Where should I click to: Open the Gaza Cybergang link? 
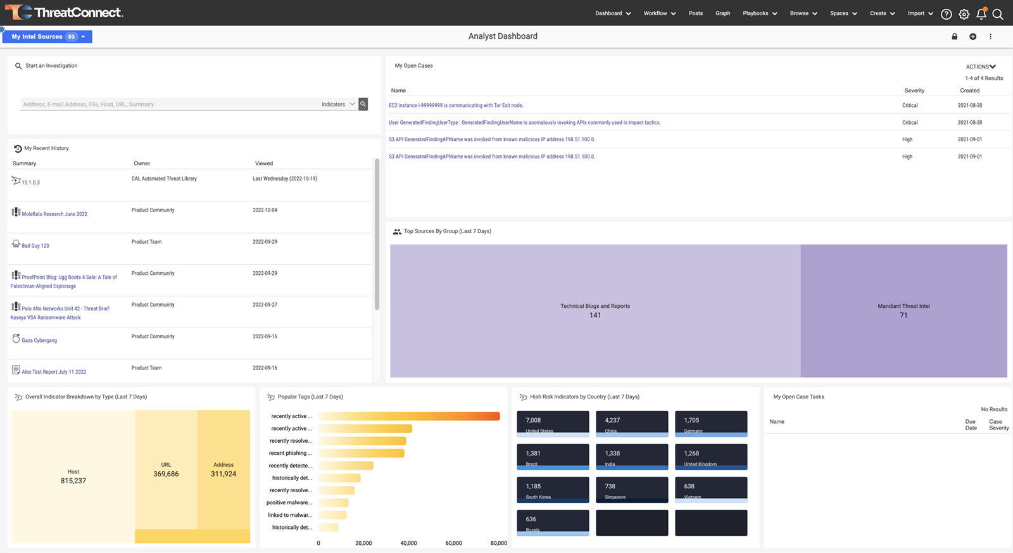(39, 341)
